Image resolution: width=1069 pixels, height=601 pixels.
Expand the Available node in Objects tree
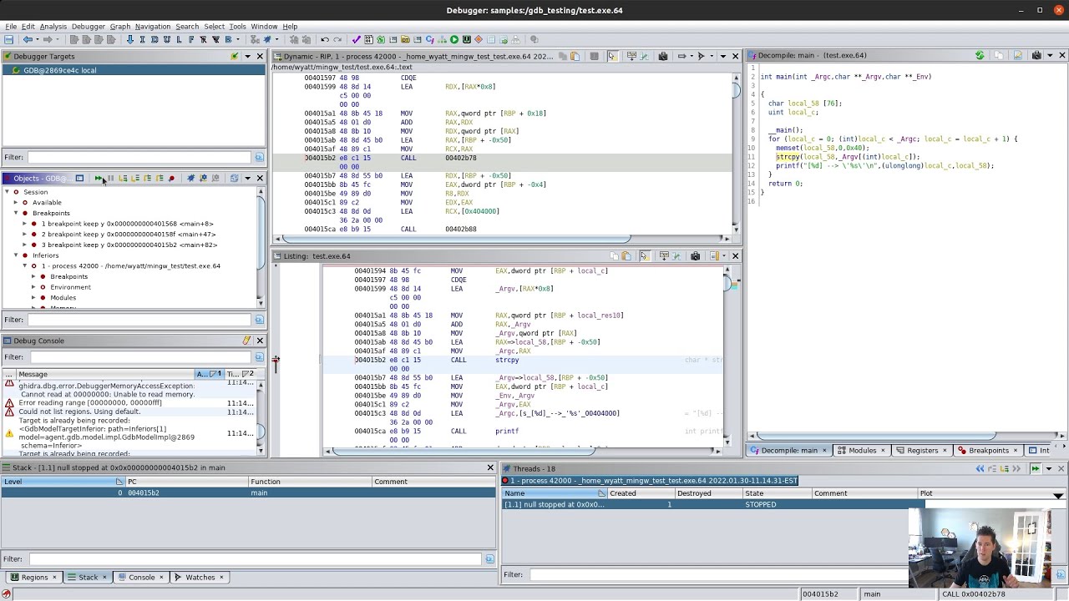[15, 202]
